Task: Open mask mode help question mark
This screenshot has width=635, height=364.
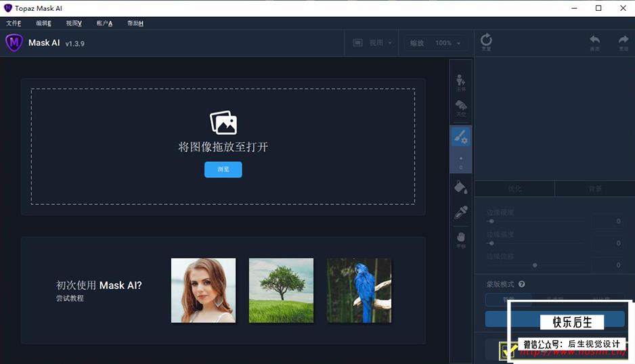Action: point(521,284)
